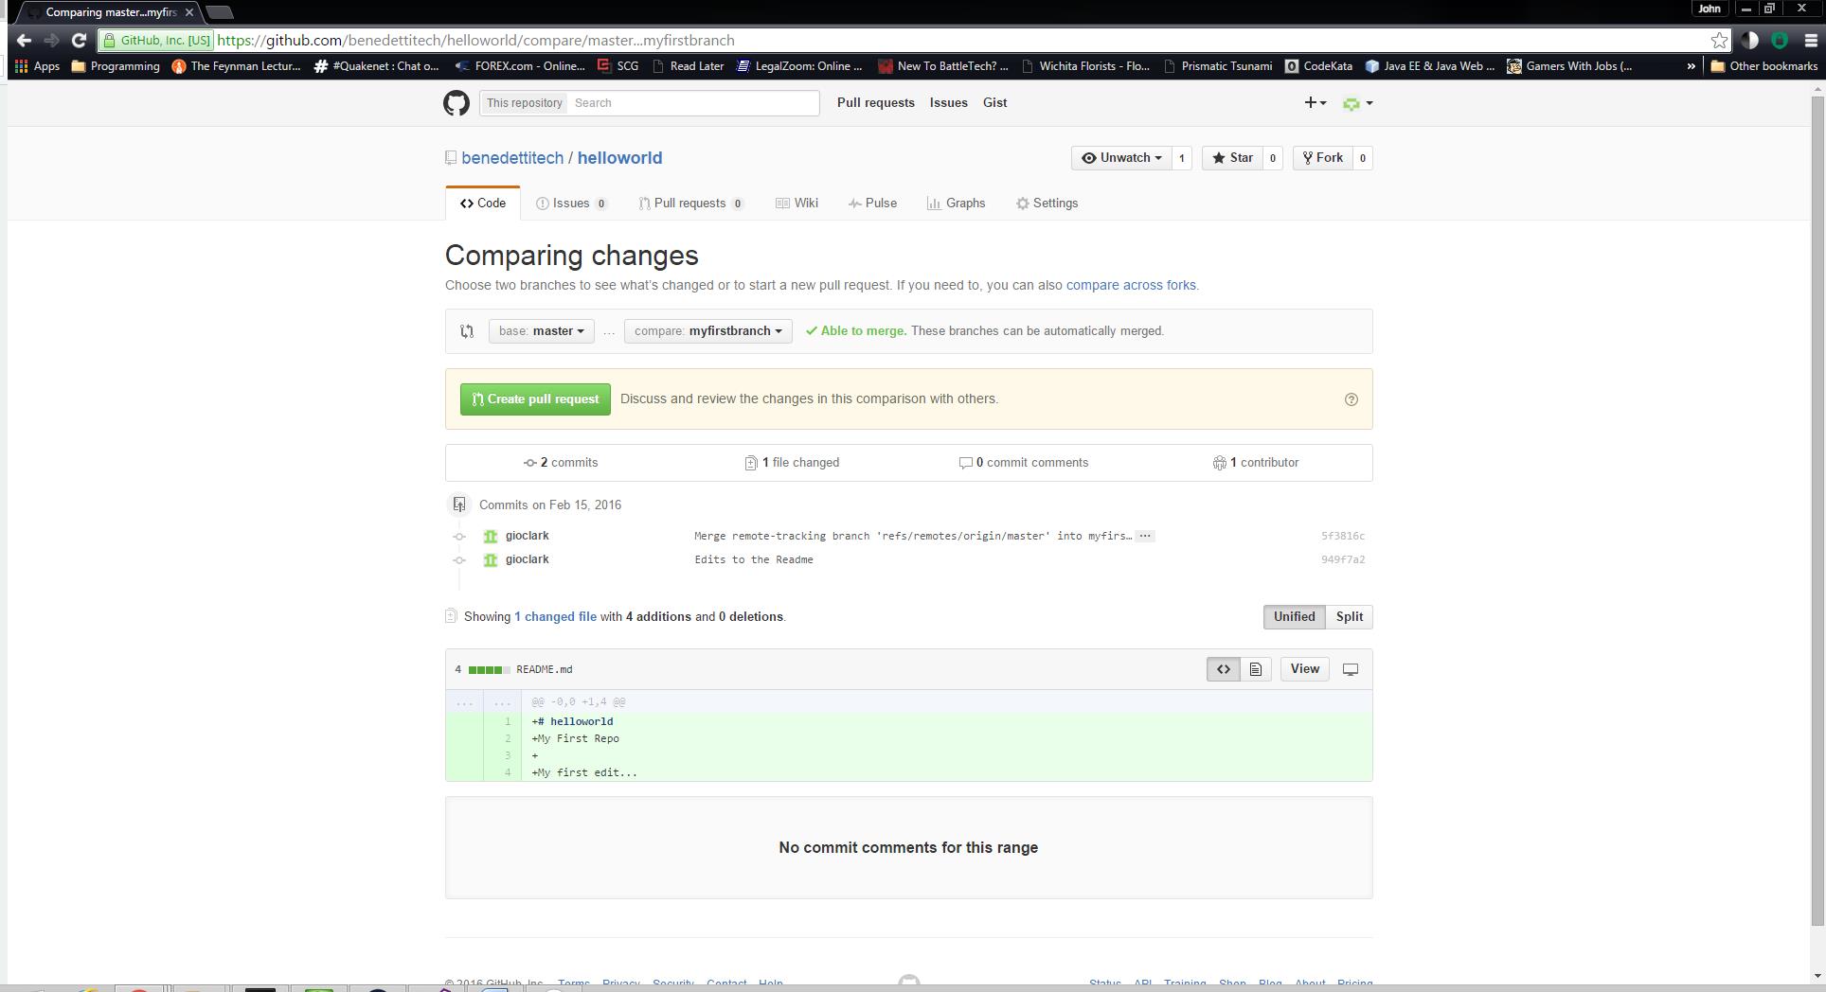This screenshot has height=992, width=1826.
Task: Open the benedettitech owner link
Action: pos(512,158)
